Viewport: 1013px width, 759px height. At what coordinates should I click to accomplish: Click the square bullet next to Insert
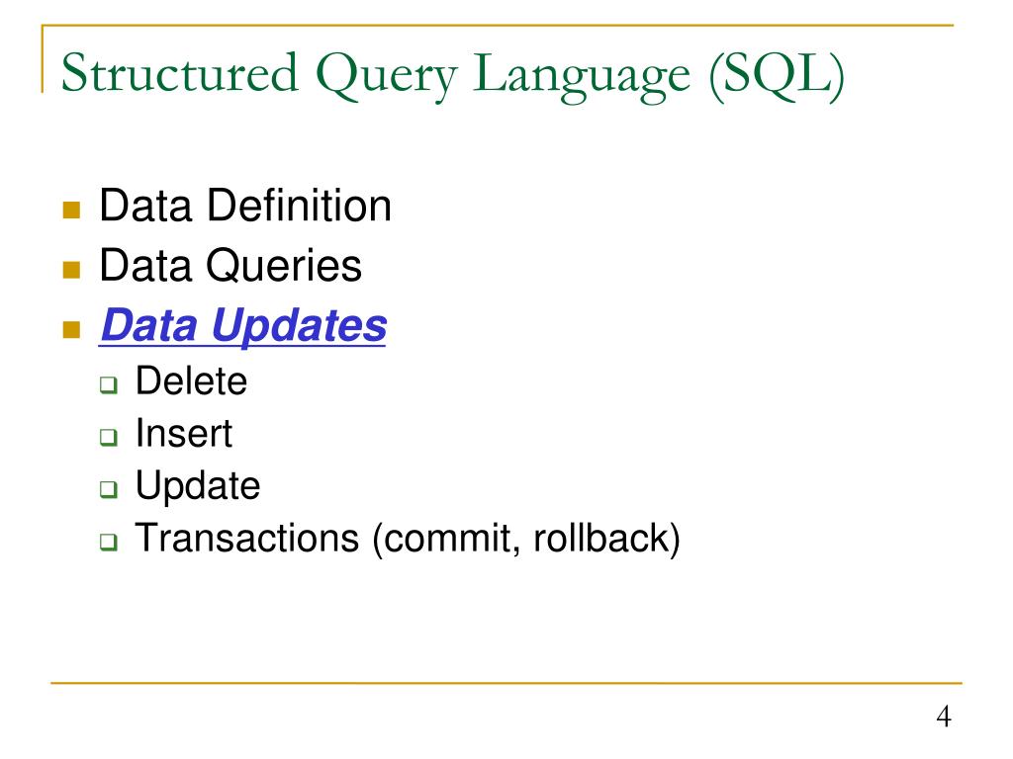[109, 437]
